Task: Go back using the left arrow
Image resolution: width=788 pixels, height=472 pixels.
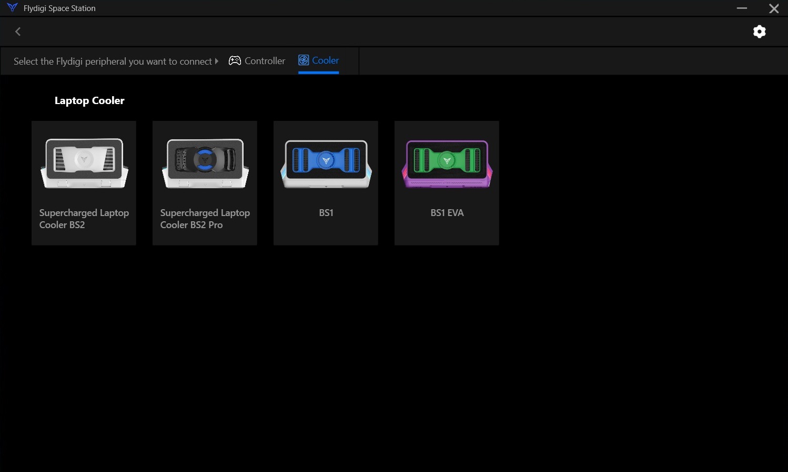Action: 18,32
